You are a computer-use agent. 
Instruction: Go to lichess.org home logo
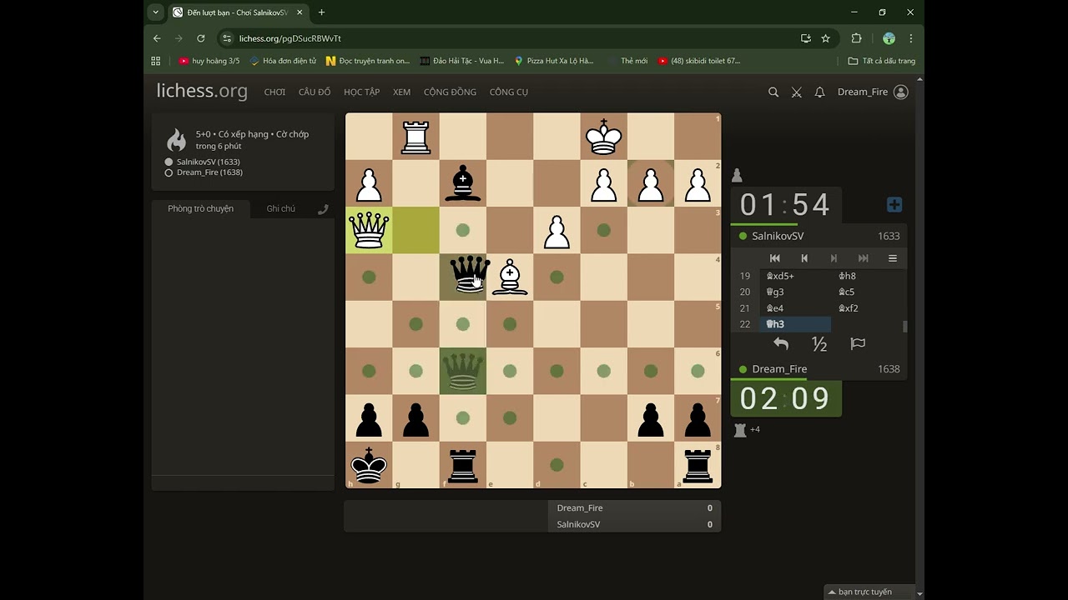202,92
